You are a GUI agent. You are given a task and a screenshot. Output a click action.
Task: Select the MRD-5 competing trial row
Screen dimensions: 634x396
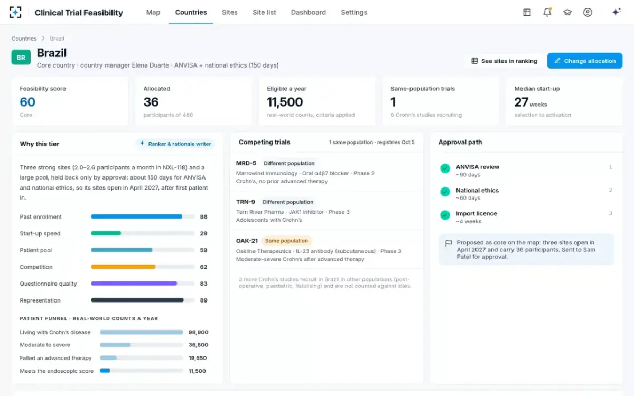click(327, 172)
